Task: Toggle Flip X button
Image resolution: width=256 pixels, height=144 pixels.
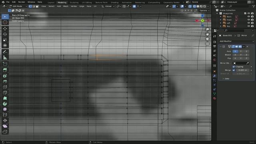Action: (x=235, y=58)
